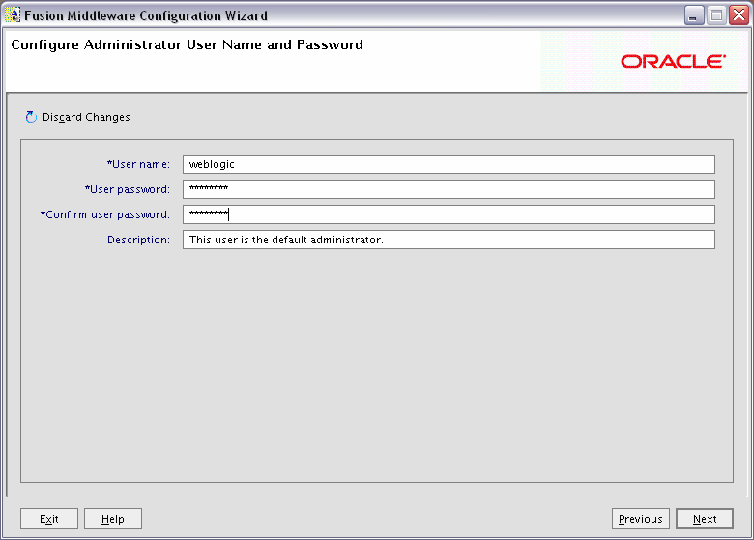
Task: Click the Configure Administrator heading text
Action: (x=188, y=45)
